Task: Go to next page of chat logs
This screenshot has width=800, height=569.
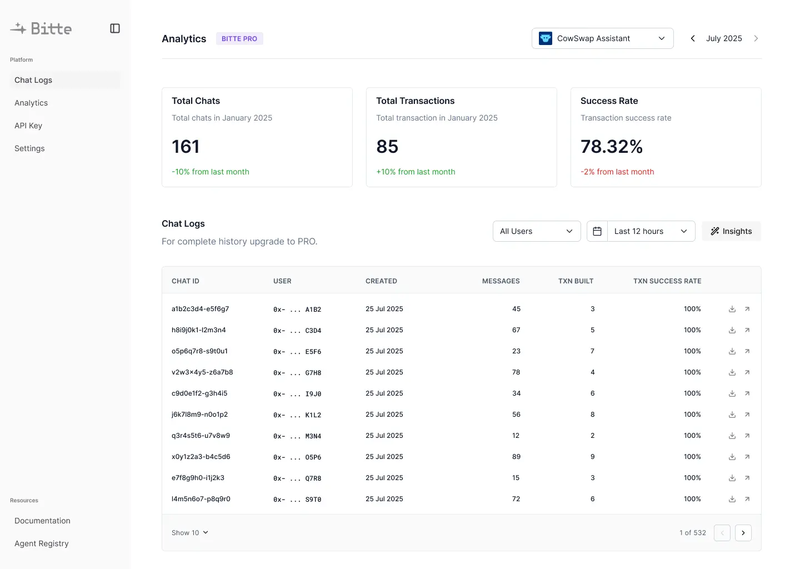Action: 743,533
